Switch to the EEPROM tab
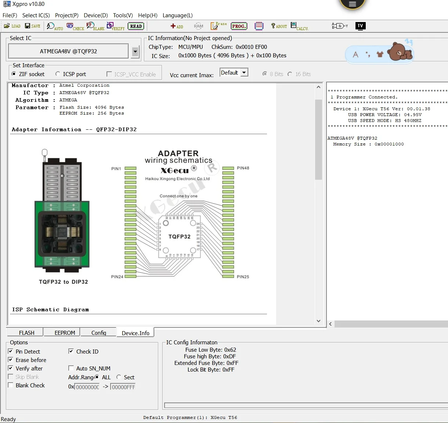Image resolution: width=448 pixels, height=423 pixels. click(x=65, y=333)
